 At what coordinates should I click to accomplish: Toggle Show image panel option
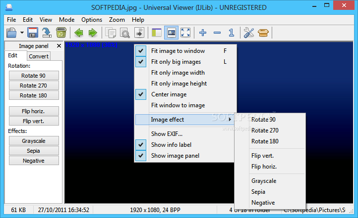185,156
